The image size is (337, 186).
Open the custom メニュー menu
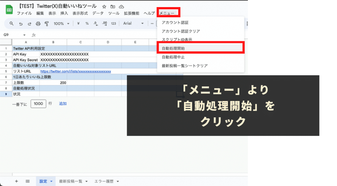167,13
